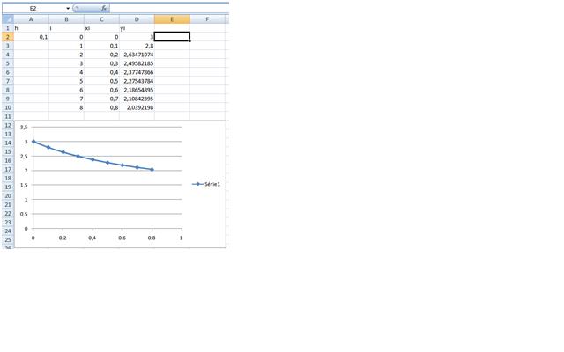The height and width of the screenshot is (352, 564).
Task: Click the 3,5 label on vertical axis
Action: (24, 127)
